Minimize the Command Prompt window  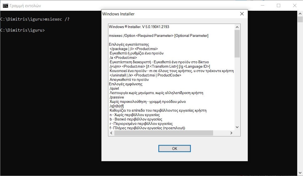tap(262, 5)
